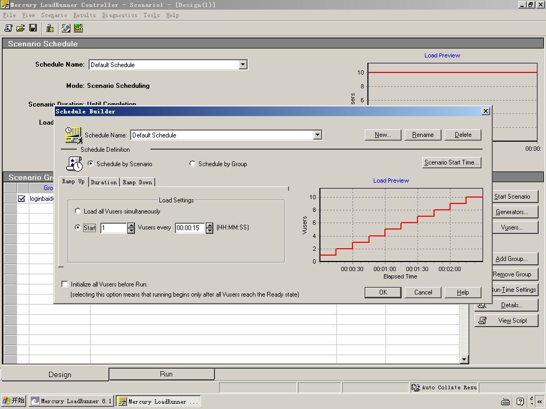
Task: Open the Diagnostics menu
Action: [x=119, y=15]
